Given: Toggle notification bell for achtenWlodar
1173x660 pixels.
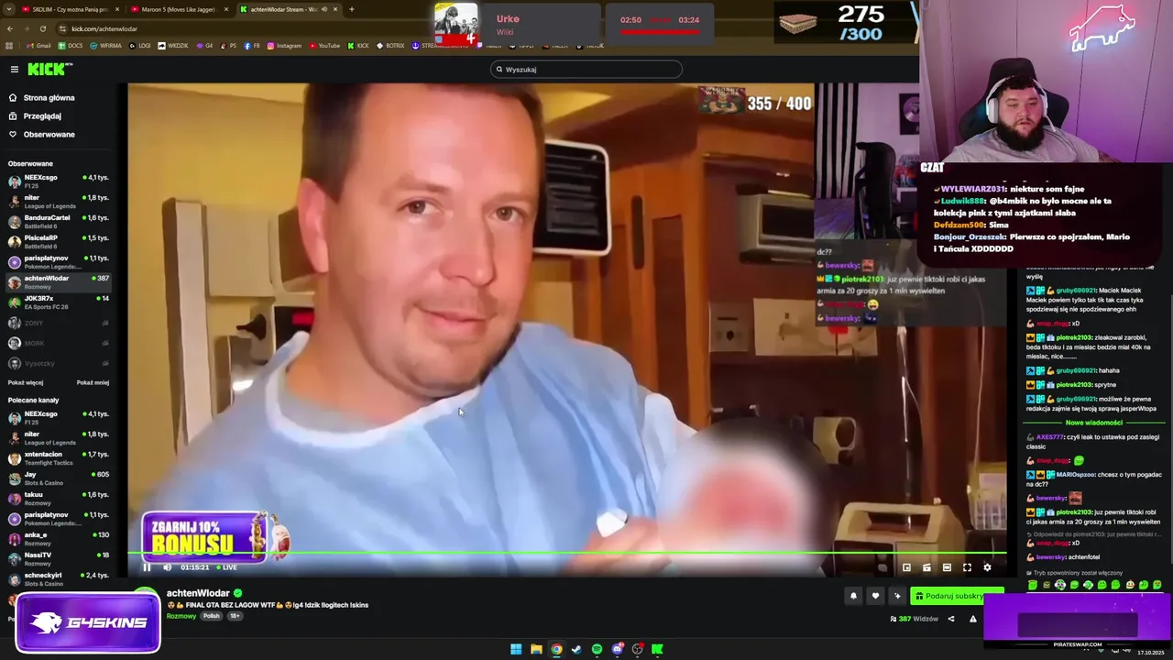Looking at the screenshot, I should click(853, 596).
